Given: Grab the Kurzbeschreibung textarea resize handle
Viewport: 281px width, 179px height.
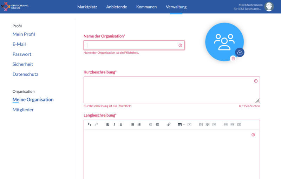Looking at the screenshot, I should tap(257, 101).
